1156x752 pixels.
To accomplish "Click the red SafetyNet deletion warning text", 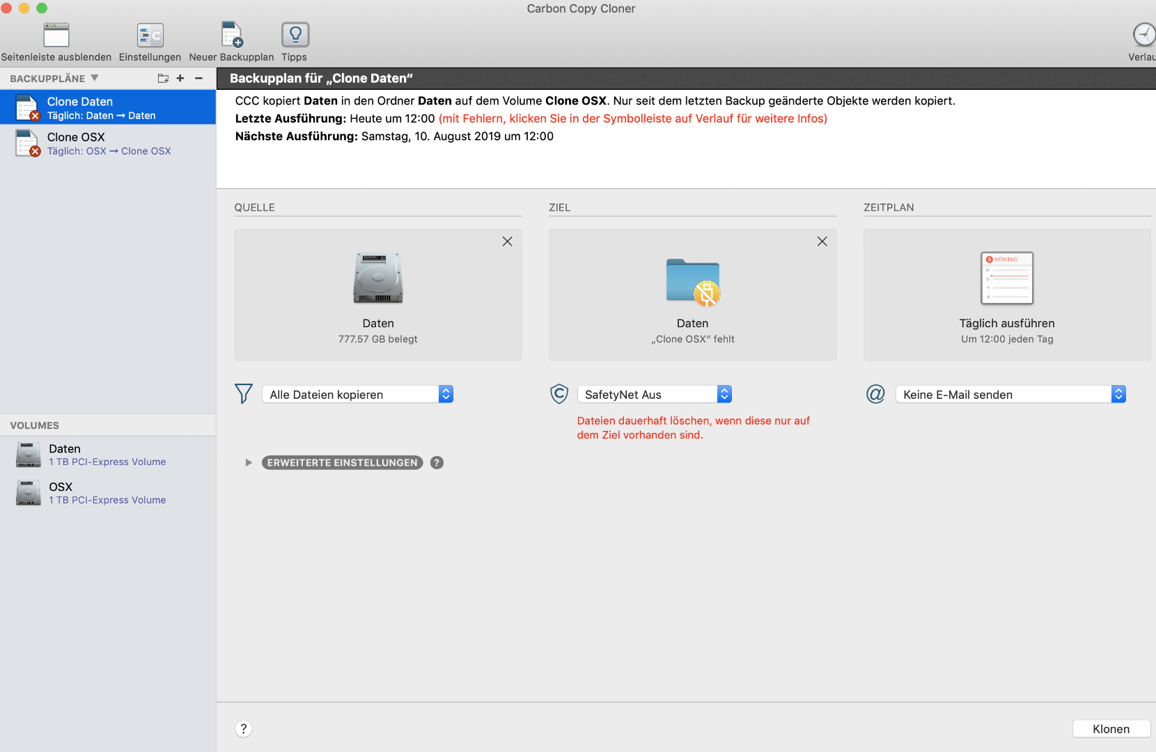I will point(694,428).
